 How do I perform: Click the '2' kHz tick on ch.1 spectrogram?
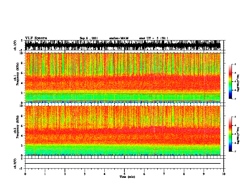tap(22, 93)
